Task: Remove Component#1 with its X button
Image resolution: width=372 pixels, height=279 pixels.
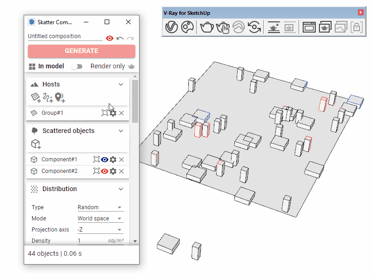Action: [121, 159]
